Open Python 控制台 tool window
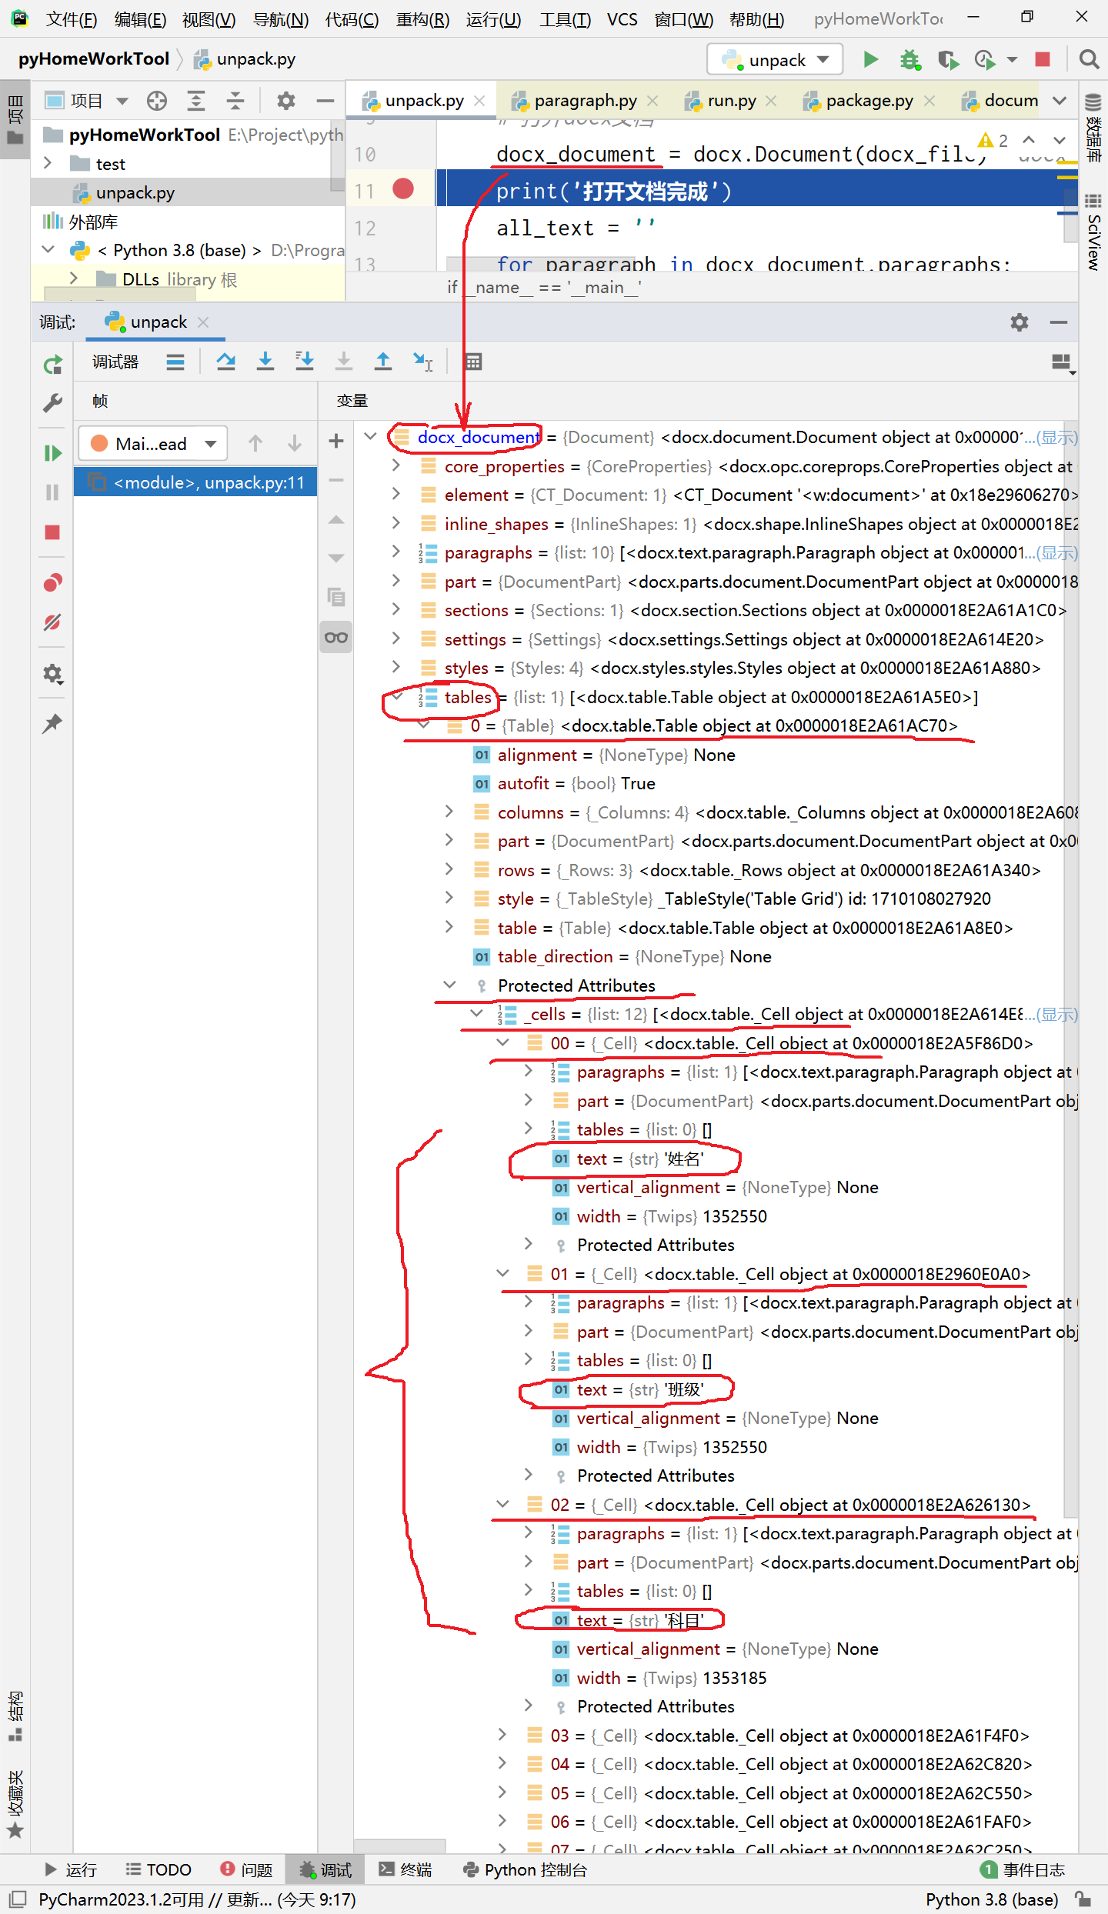Image resolution: width=1108 pixels, height=1914 pixels. [x=524, y=1869]
